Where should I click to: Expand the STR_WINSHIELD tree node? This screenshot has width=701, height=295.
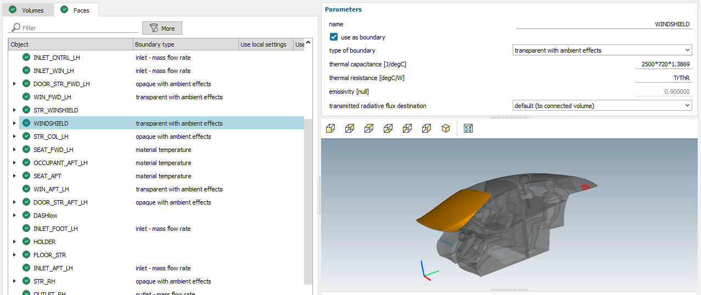[x=14, y=110]
